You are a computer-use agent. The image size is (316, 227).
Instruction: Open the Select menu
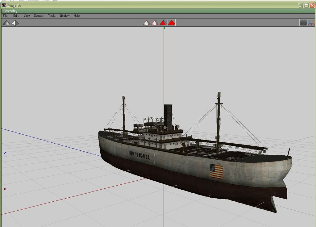38,16
